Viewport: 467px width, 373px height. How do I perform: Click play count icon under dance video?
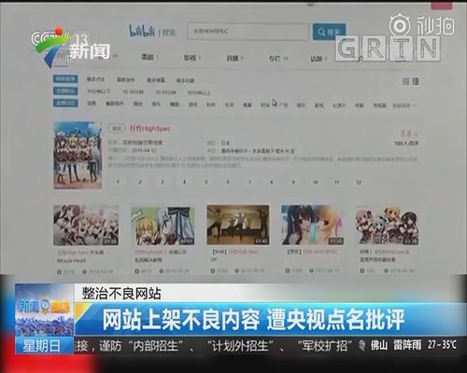click(x=212, y=271)
